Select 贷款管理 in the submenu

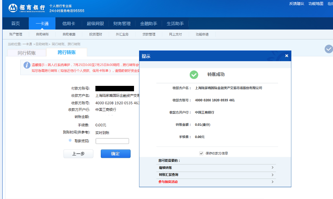pos(149,34)
